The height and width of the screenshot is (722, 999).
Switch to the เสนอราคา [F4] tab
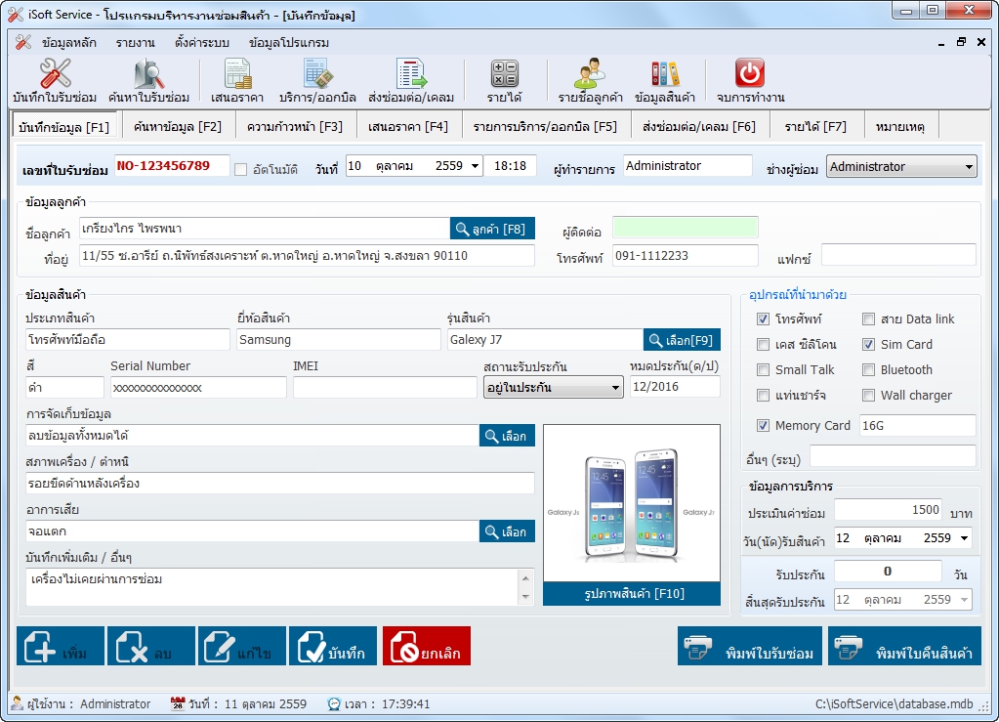(x=408, y=127)
